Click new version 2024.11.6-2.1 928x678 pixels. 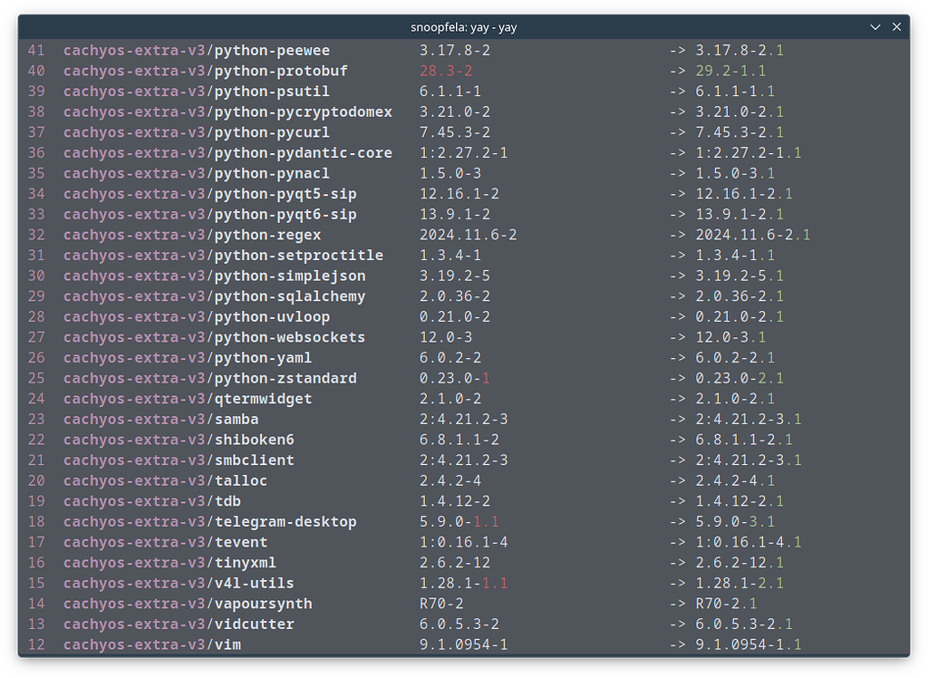pos(753,235)
